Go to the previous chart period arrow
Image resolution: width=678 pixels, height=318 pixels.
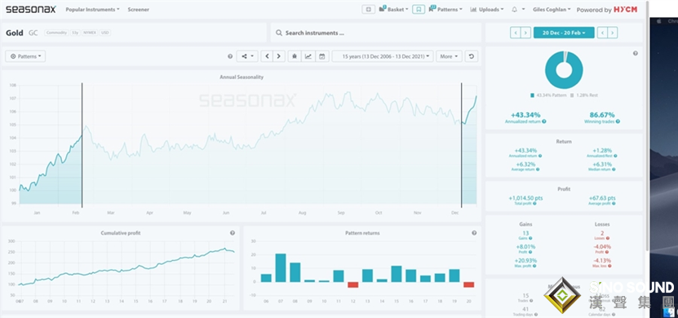[x=267, y=56]
